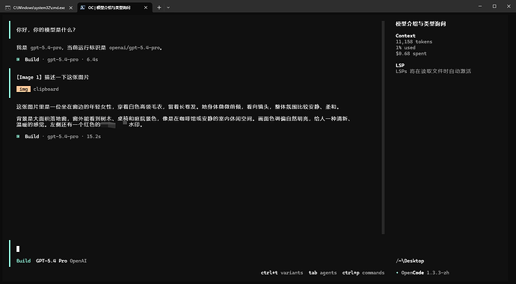Click the [Image 1] 描述一下这张图片 message
516x284 pixels.
coord(52,78)
